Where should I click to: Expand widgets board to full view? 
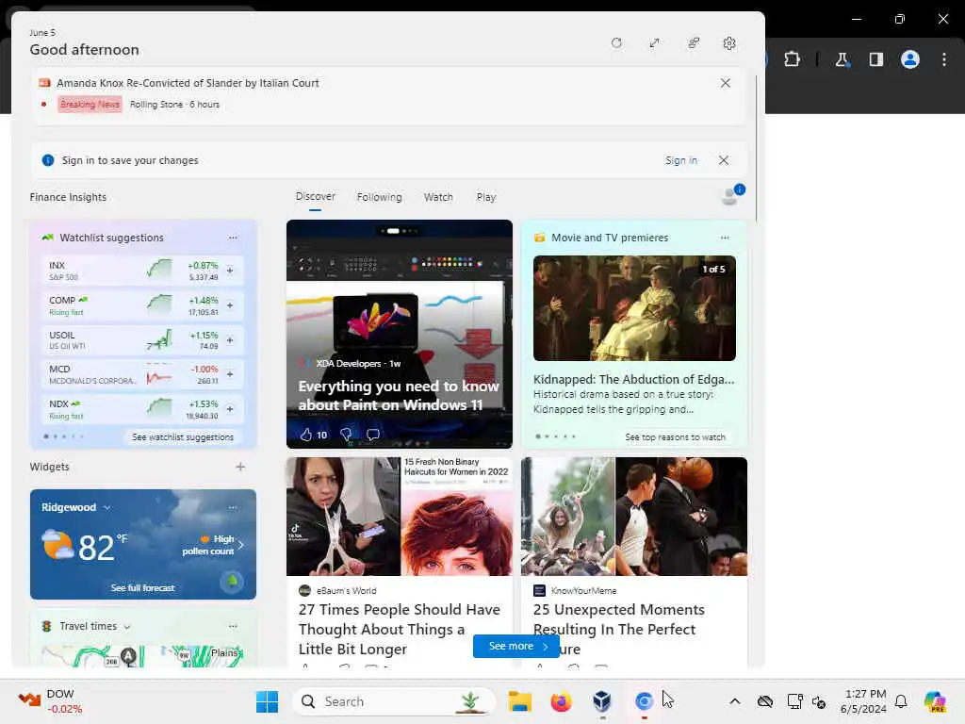tap(654, 43)
